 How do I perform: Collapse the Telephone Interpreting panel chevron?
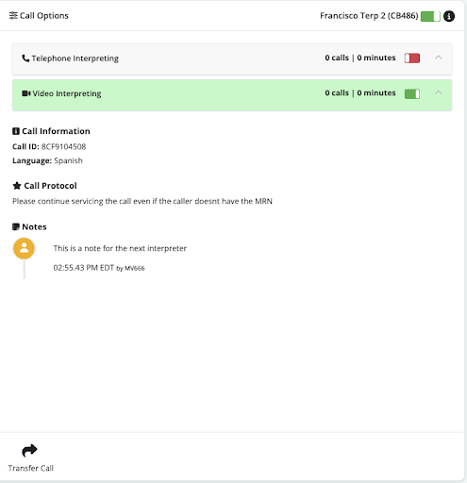(x=438, y=58)
